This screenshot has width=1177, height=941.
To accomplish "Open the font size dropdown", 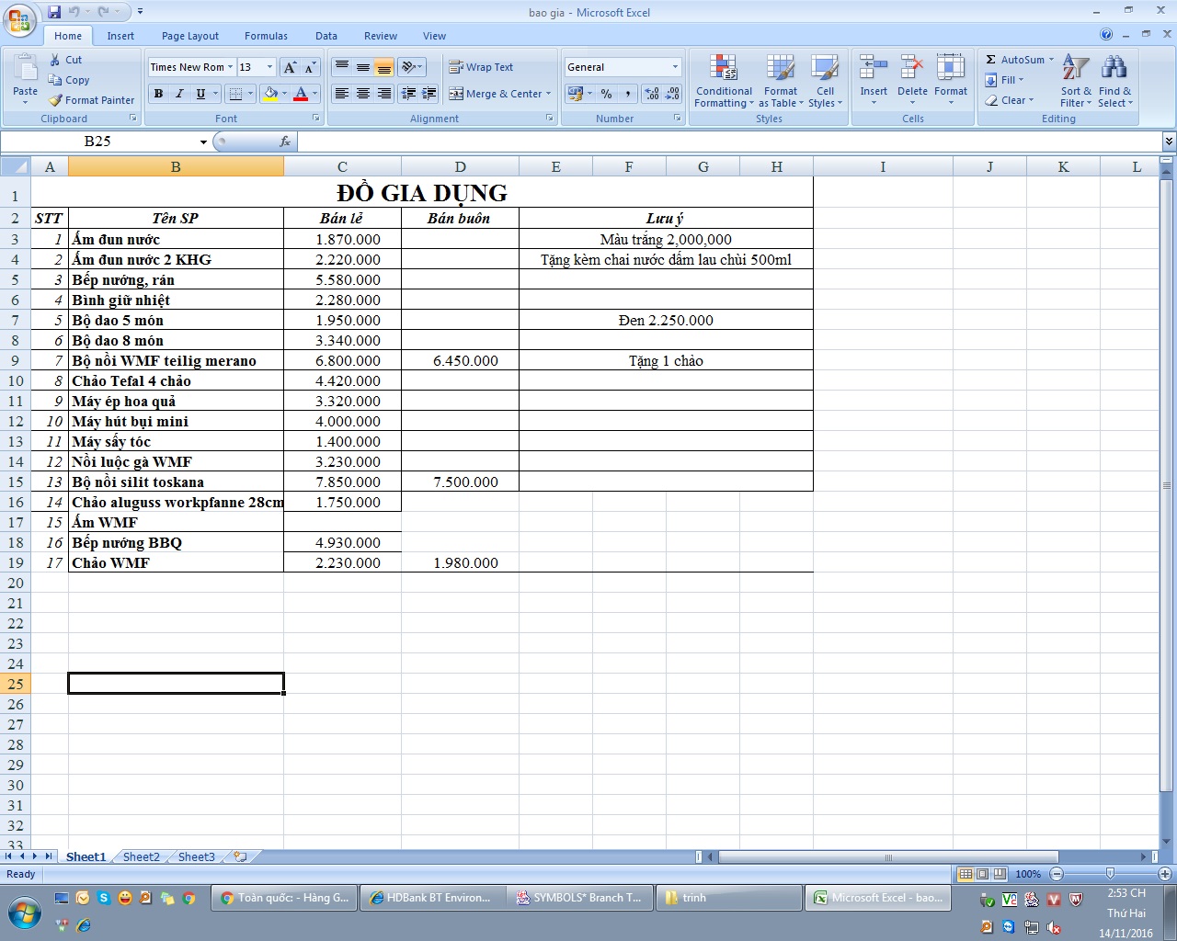I will [x=269, y=67].
